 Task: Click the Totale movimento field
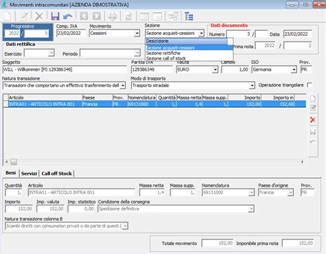pyautogui.click(x=217, y=243)
